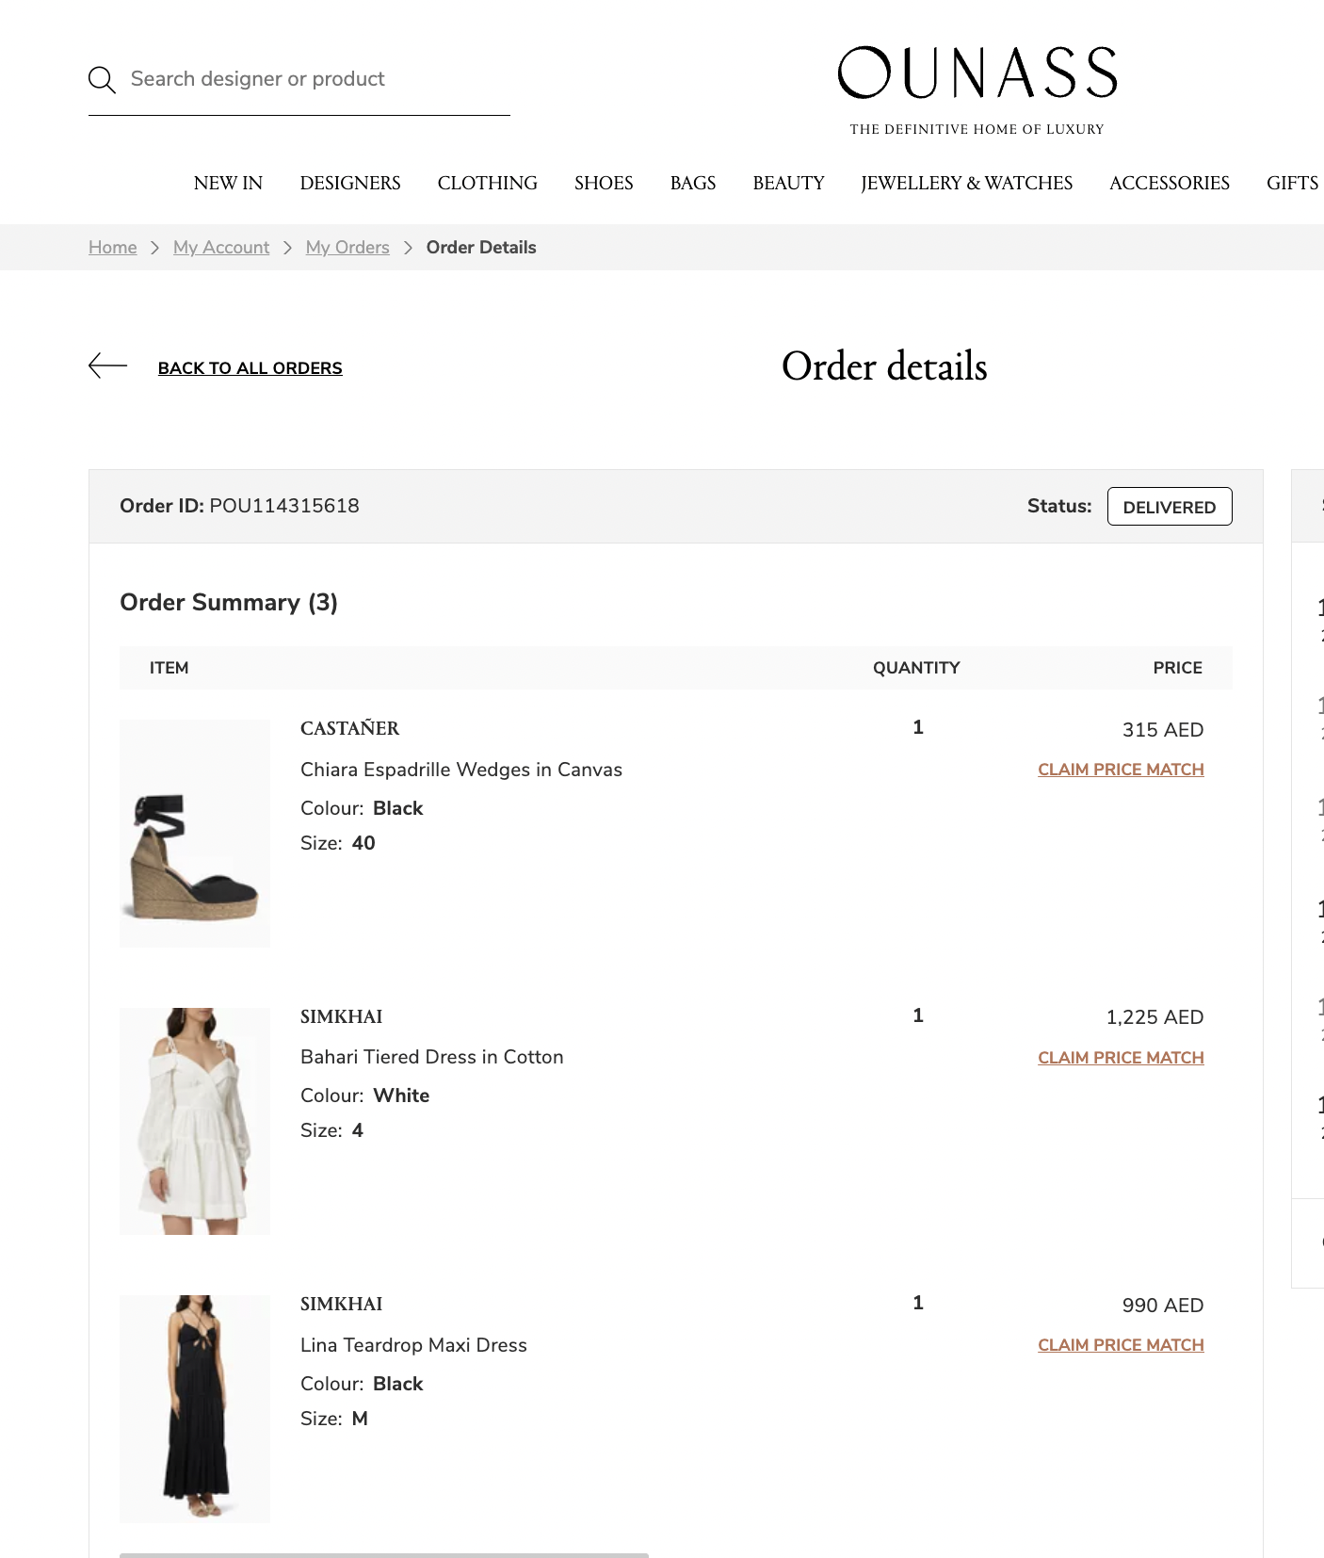Click the Colour White text of Bahari dress

coord(365,1095)
